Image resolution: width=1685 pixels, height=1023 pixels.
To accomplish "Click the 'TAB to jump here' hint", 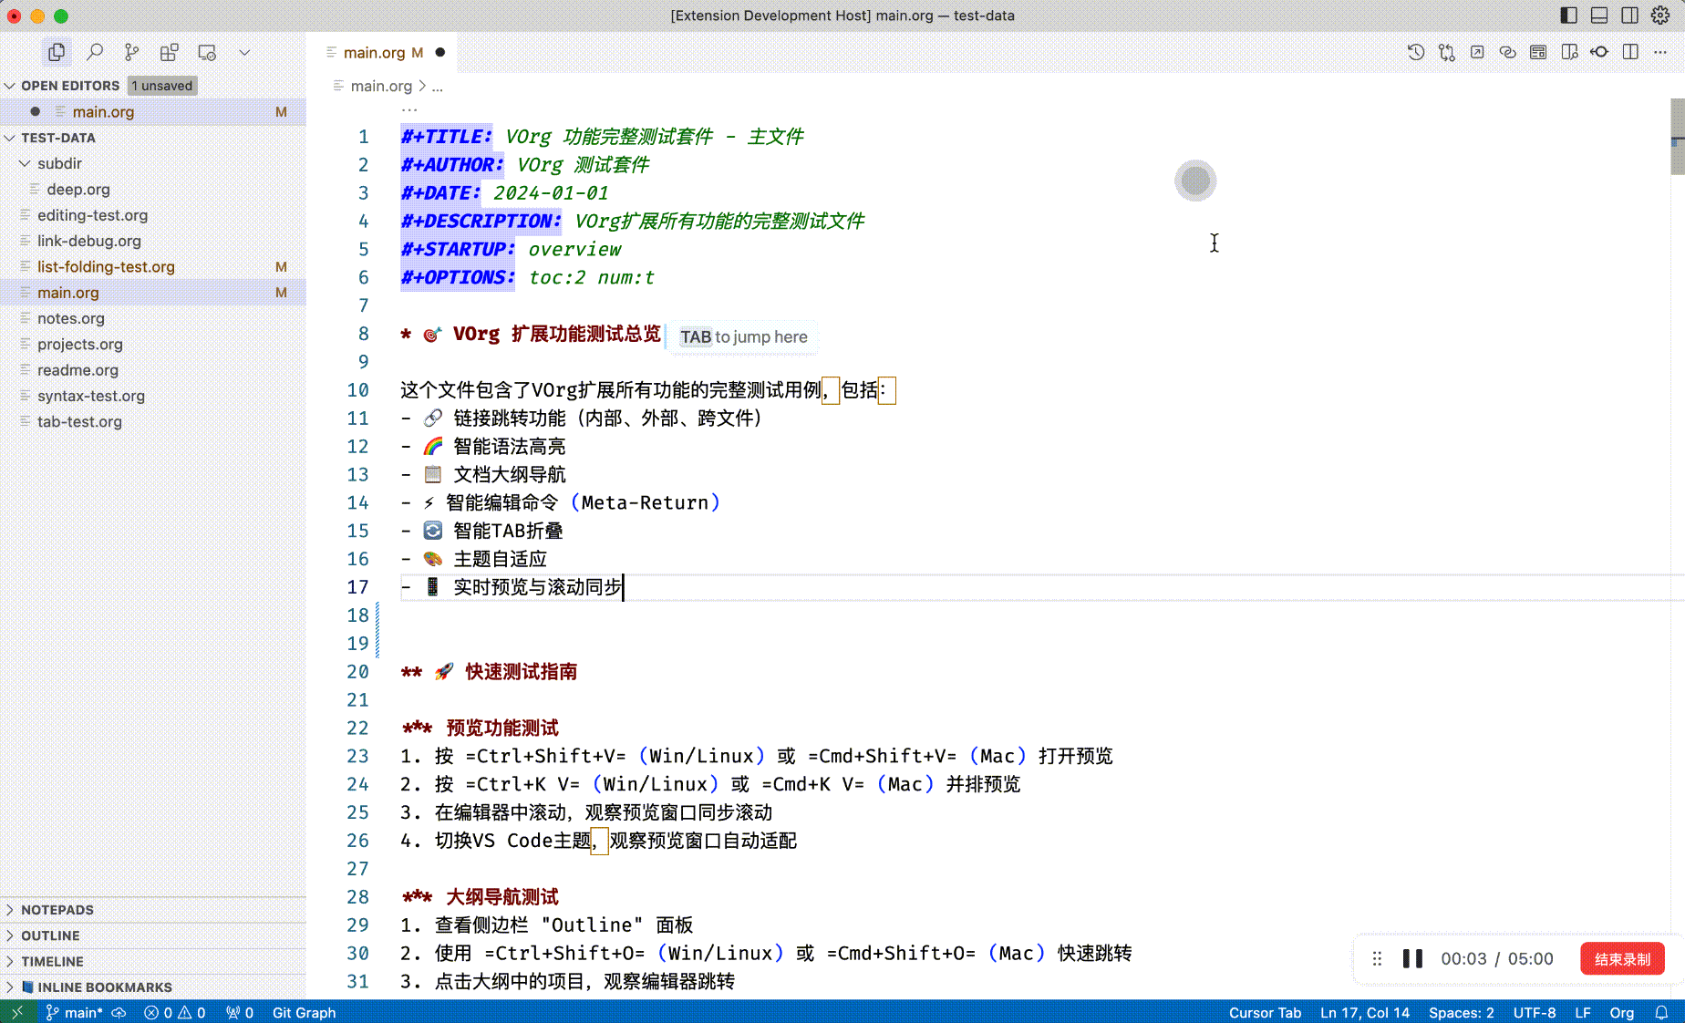I will (743, 336).
